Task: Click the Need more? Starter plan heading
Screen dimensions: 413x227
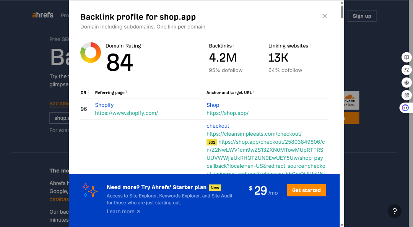Action: [x=156, y=187]
